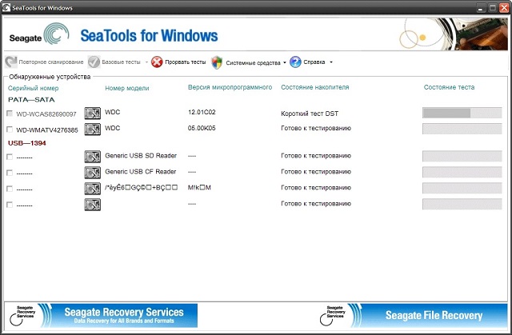The height and width of the screenshot is (335, 512).
Task: Click the garbled firmware text MlkM
Action: 199,188
